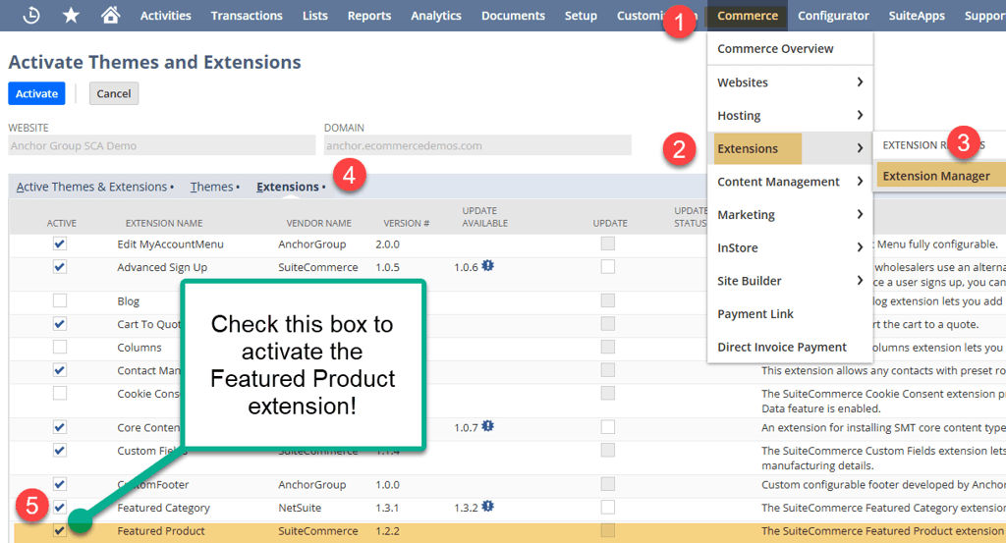This screenshot has height=543, width=1006.
Task: Check Update box for Core Content row
Action: pos(607,427)
